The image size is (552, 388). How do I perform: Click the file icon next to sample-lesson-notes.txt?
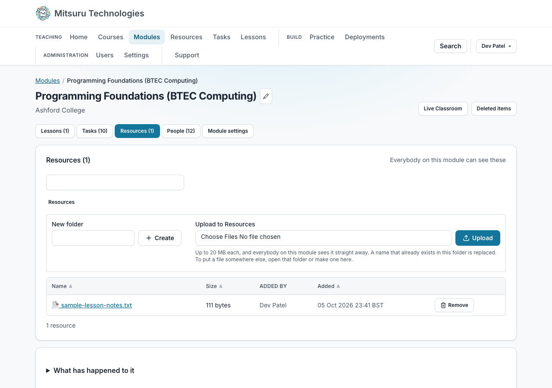tap(55, 305)
